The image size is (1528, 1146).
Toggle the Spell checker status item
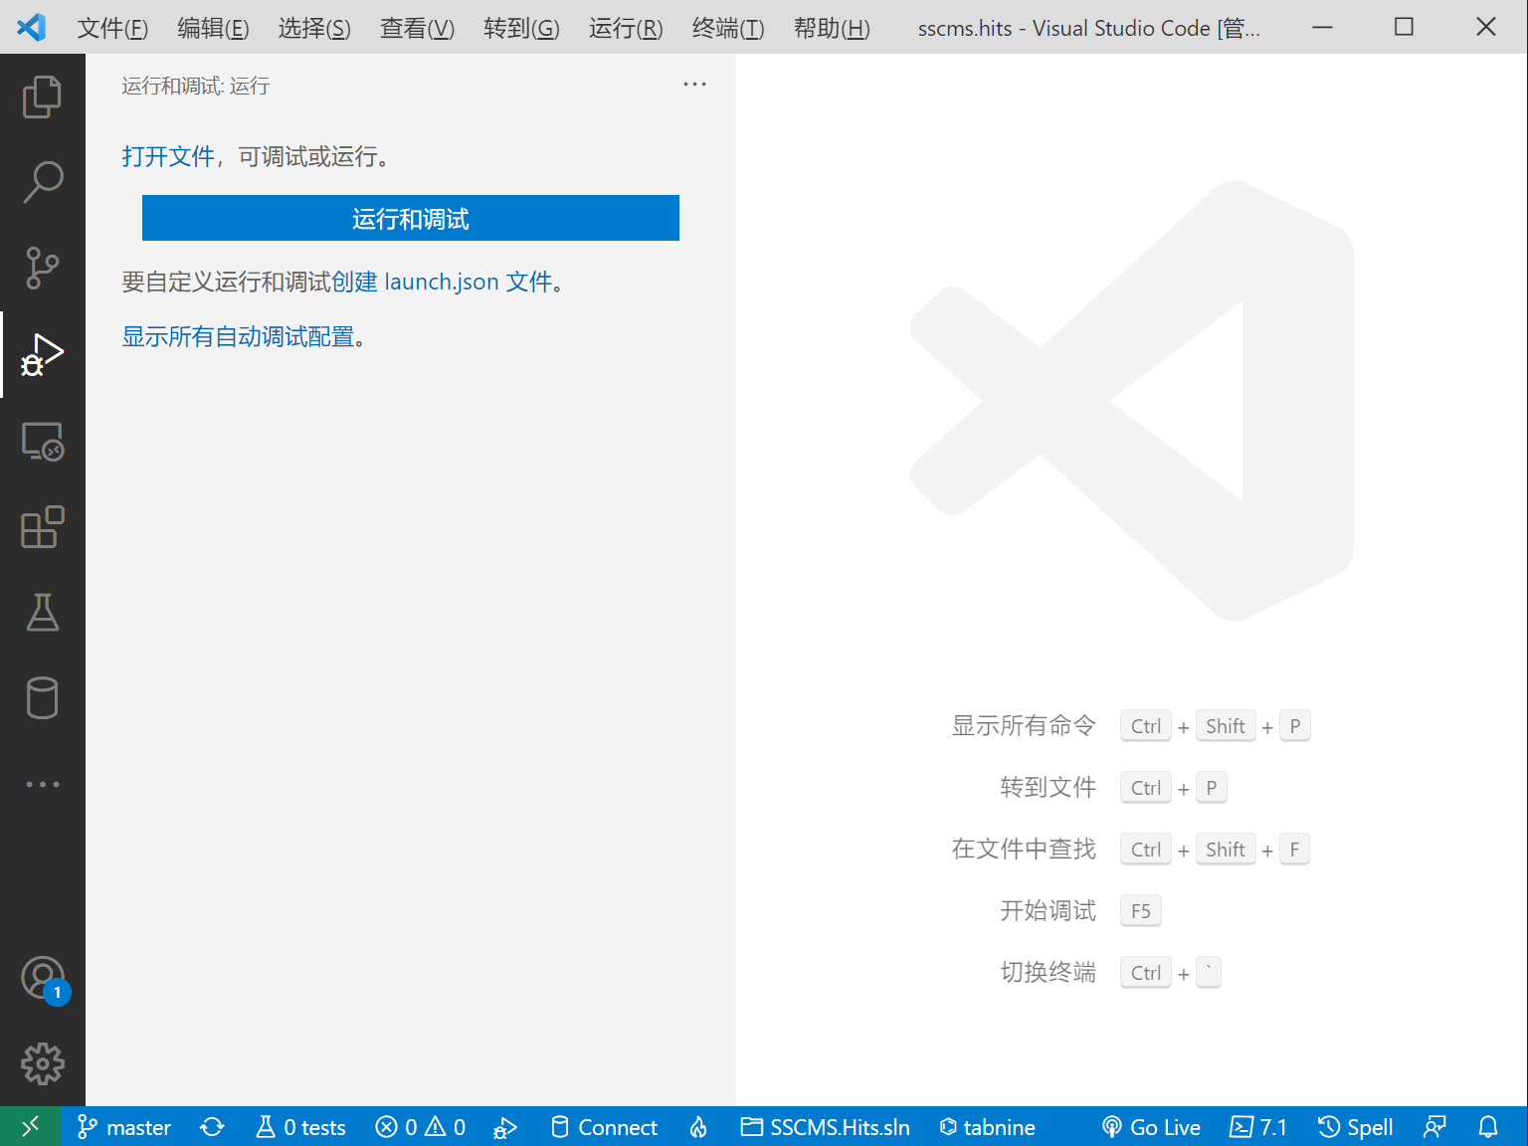click(1355, 1126)
